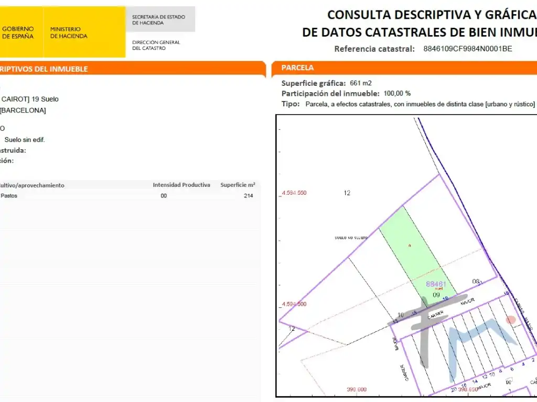The image size is (537, 402).
Task: Click the Ministerio de Hacienda label
Action: point(69,32)
